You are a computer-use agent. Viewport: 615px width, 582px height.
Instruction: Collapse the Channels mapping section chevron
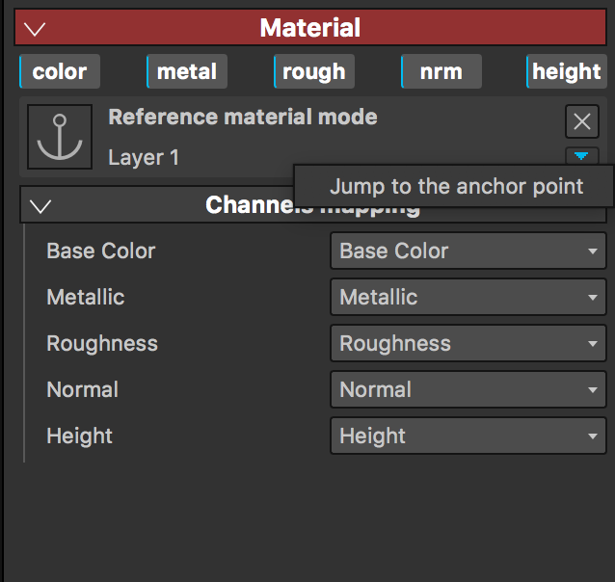pos(40,205)
